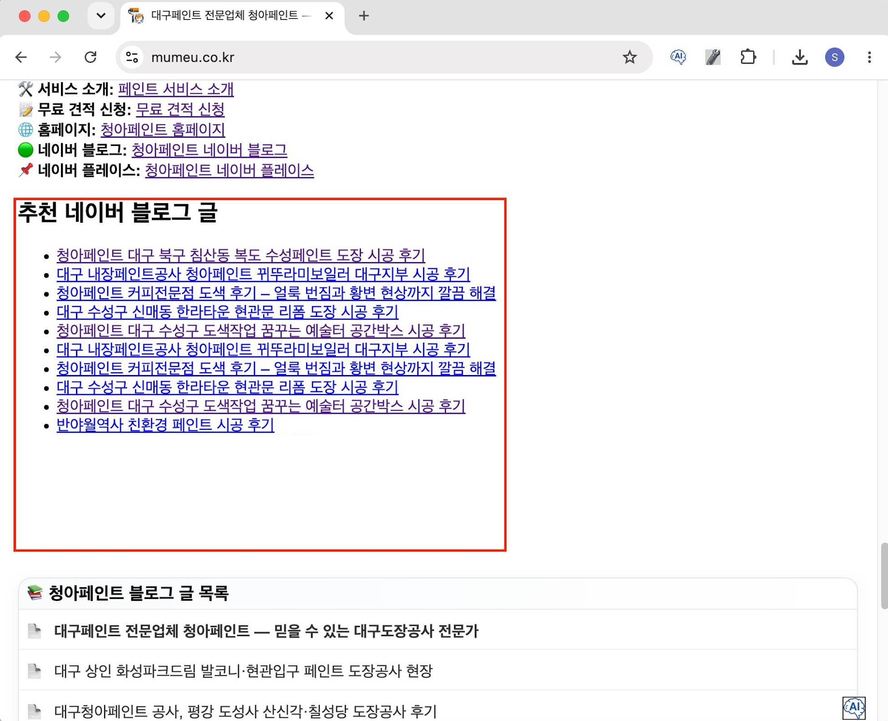This screenshot has width=888, height=721.
Task: Minimize the window with yellow button
Action: coord(44,16)
